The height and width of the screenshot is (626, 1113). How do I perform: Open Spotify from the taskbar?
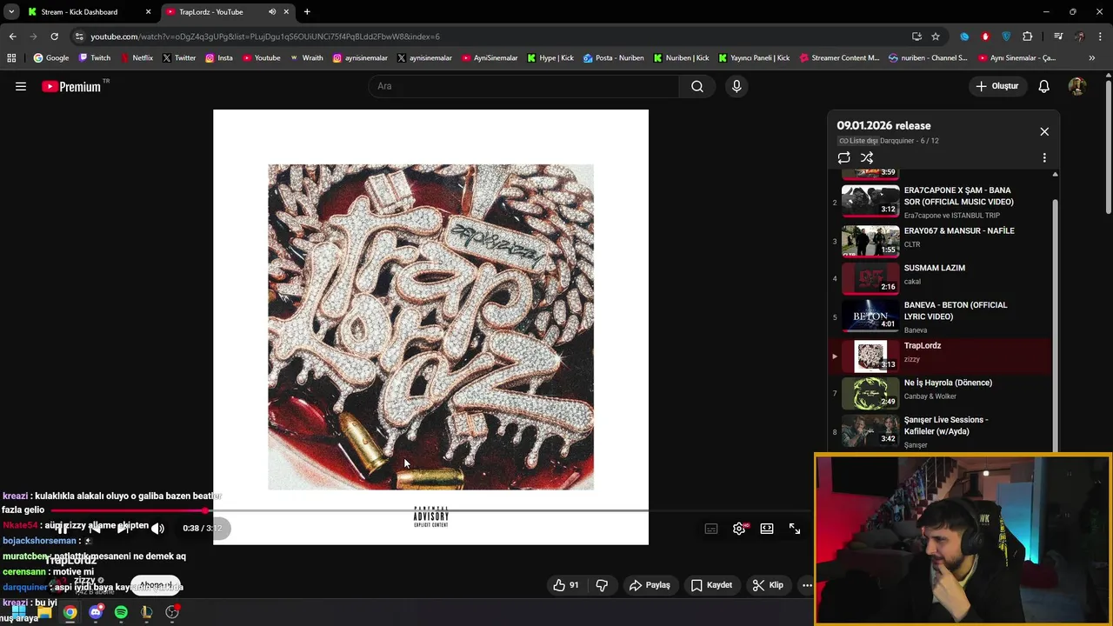point(121,612)
